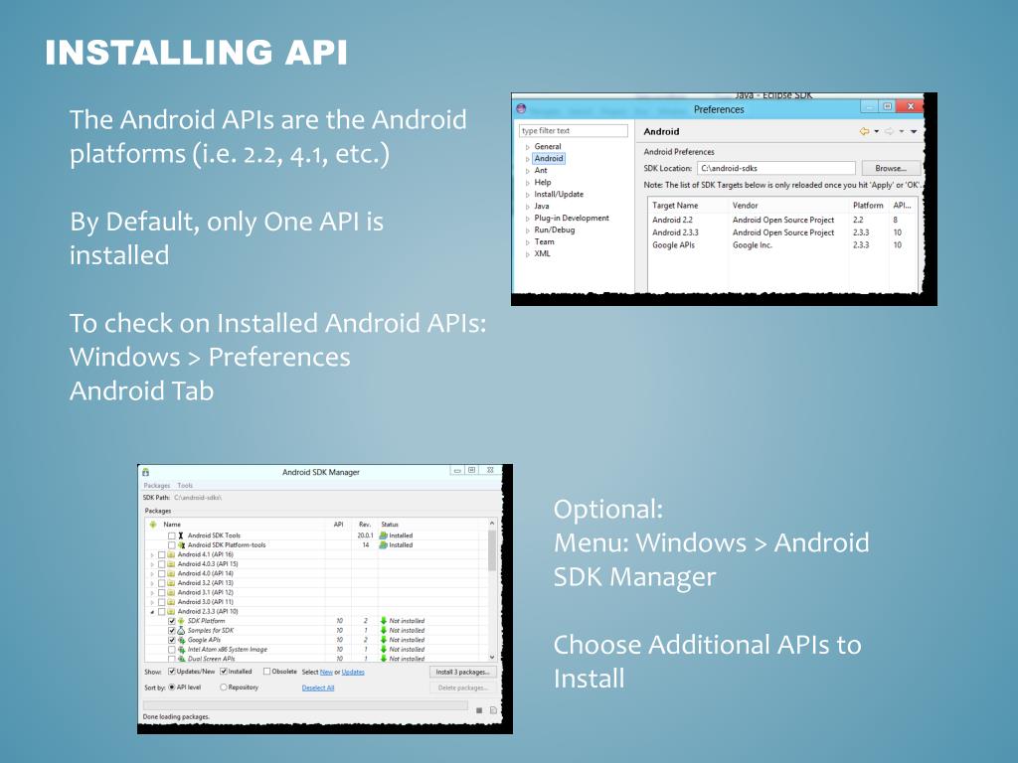Click the green download arrow for Samples for SDK
Image resolution: width=1018 pixels, height=763 pixels.
click(384, 631)
